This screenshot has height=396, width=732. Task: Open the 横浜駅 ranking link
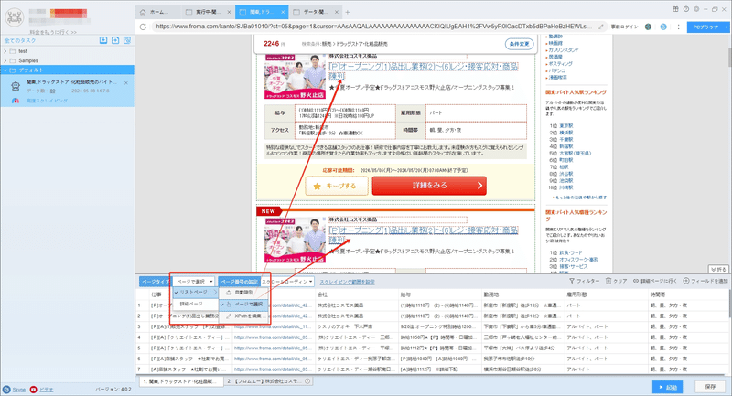click(x=565, y=133)
